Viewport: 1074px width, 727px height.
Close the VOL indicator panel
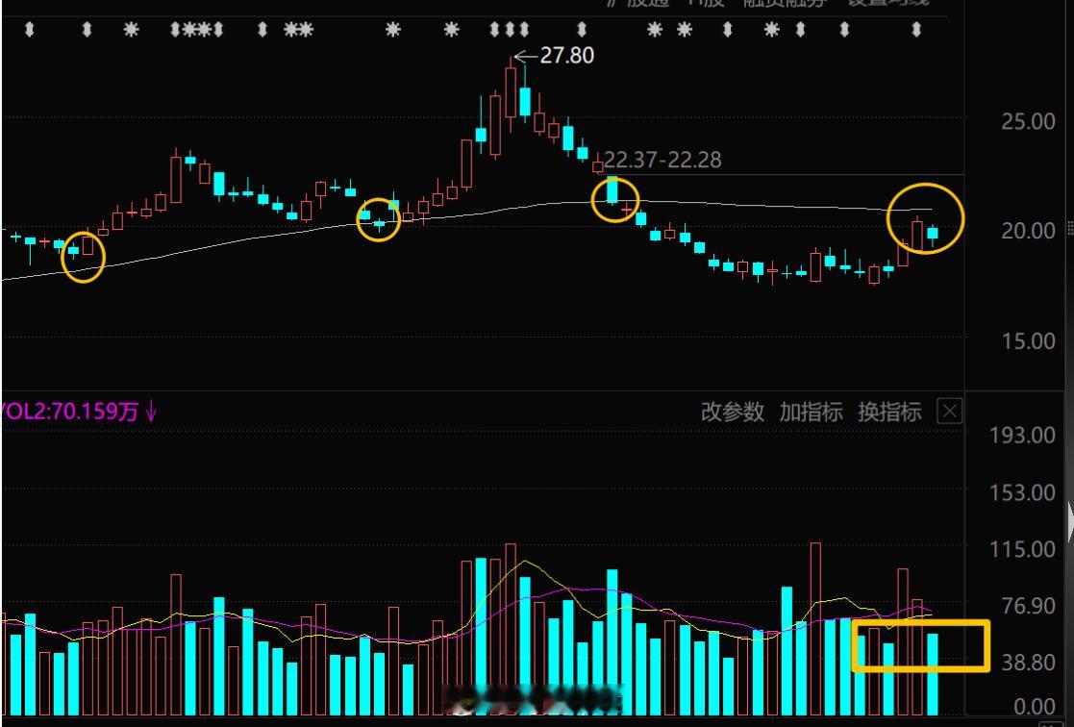[949, 412]
